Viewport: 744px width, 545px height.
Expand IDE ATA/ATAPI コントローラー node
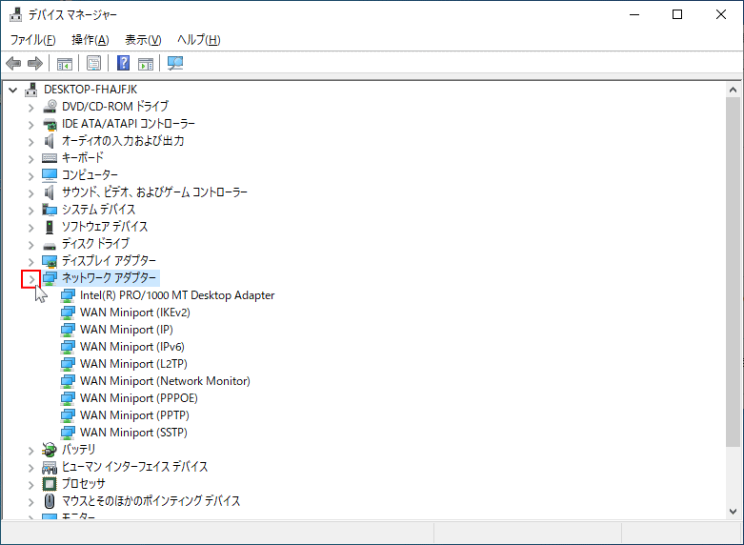31,125
